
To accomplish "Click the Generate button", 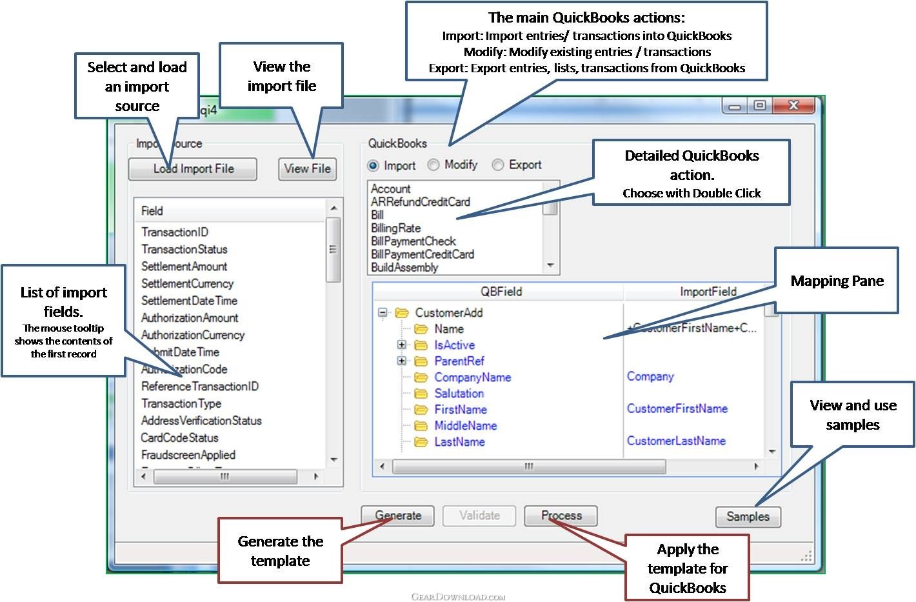I will pos(398,516).
